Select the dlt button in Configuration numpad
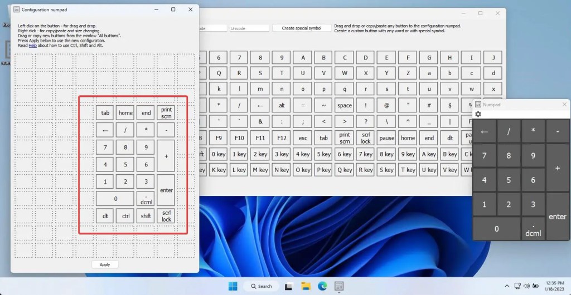Screen dimensions: 571x295 105,216
